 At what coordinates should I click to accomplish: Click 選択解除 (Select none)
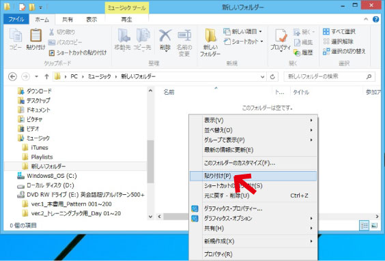pyautogui.click(x=338, y=42)
